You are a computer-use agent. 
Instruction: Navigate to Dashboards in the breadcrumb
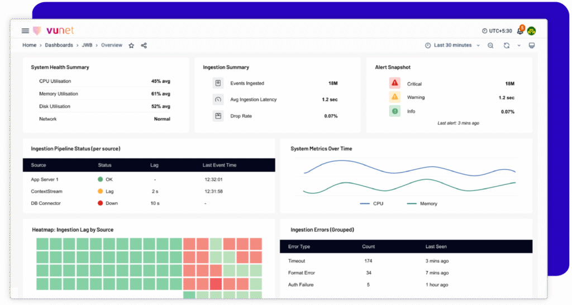[59, 45]
